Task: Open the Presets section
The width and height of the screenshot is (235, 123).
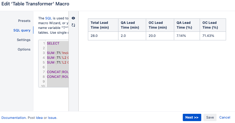Action: (24, 21)
